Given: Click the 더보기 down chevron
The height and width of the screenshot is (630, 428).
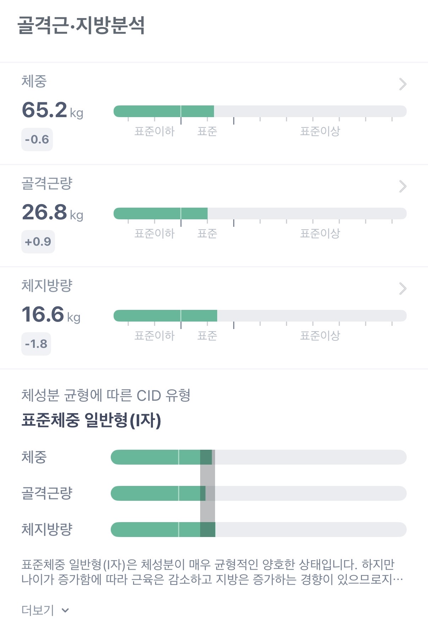Looking at the screenshot, I should [65, 610].
